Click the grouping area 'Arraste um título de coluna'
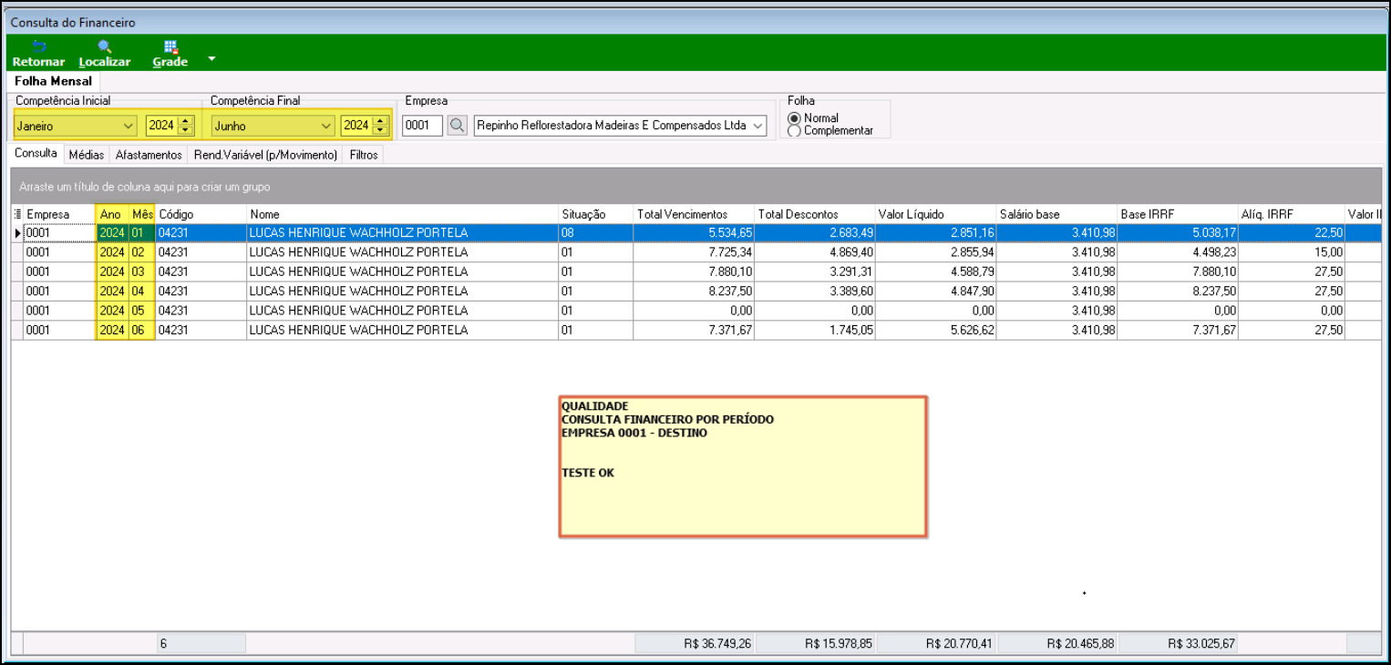 point(696,186)
